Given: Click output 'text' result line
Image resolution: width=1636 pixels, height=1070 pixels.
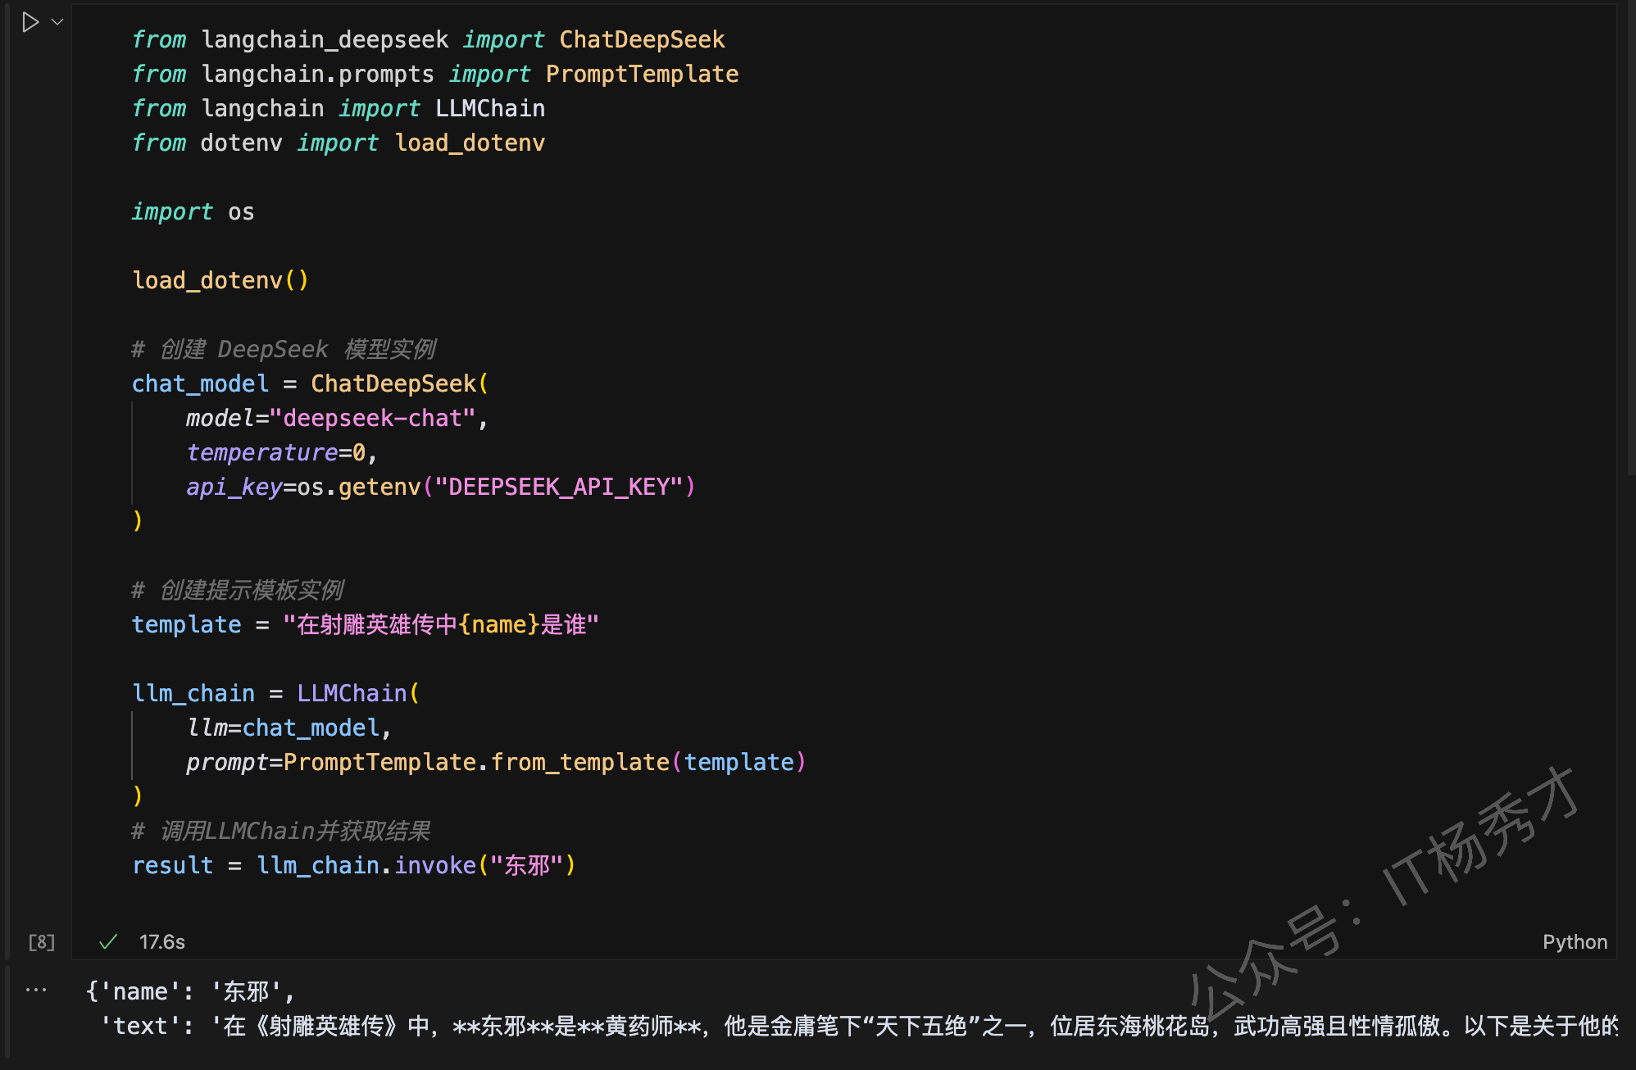Looking at the screenshot, I should tap(858, 1026).
